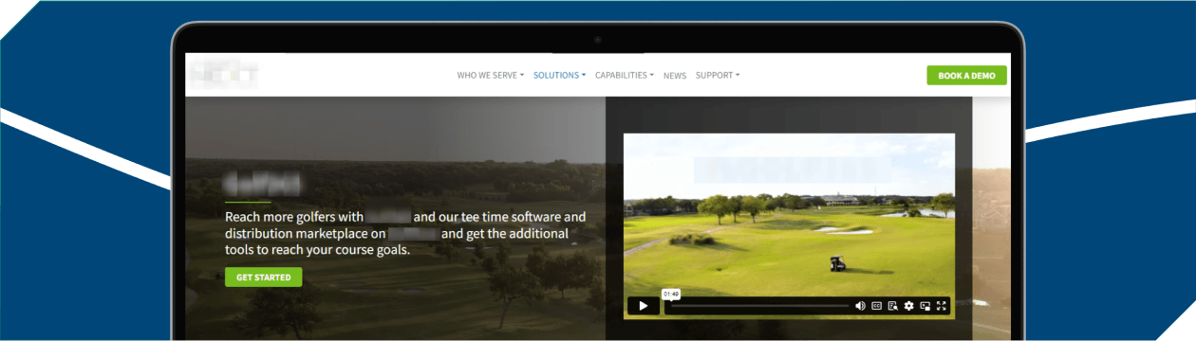Open the video transcript search icon
Image resolution: width=1196 pixels, height=341 pixels.
click(x=893, y=306)
